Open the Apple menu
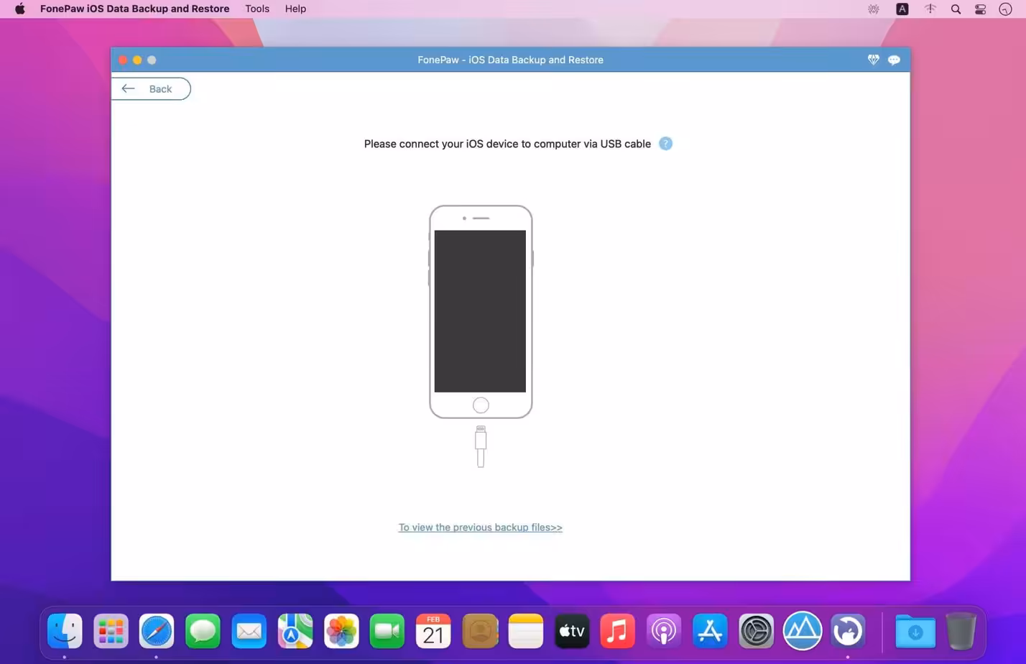The height and width of the screenshot is (664, 1026). click(20, 9)
